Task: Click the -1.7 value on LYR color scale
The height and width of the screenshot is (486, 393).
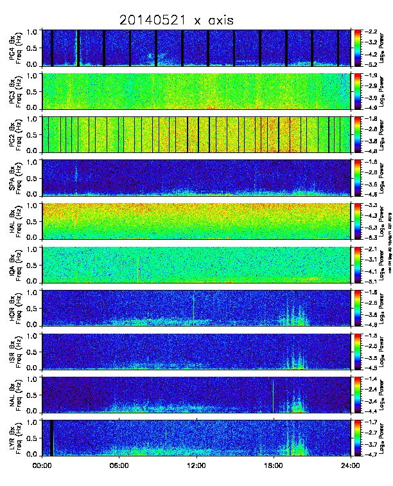Action: [x=371, y=422]
